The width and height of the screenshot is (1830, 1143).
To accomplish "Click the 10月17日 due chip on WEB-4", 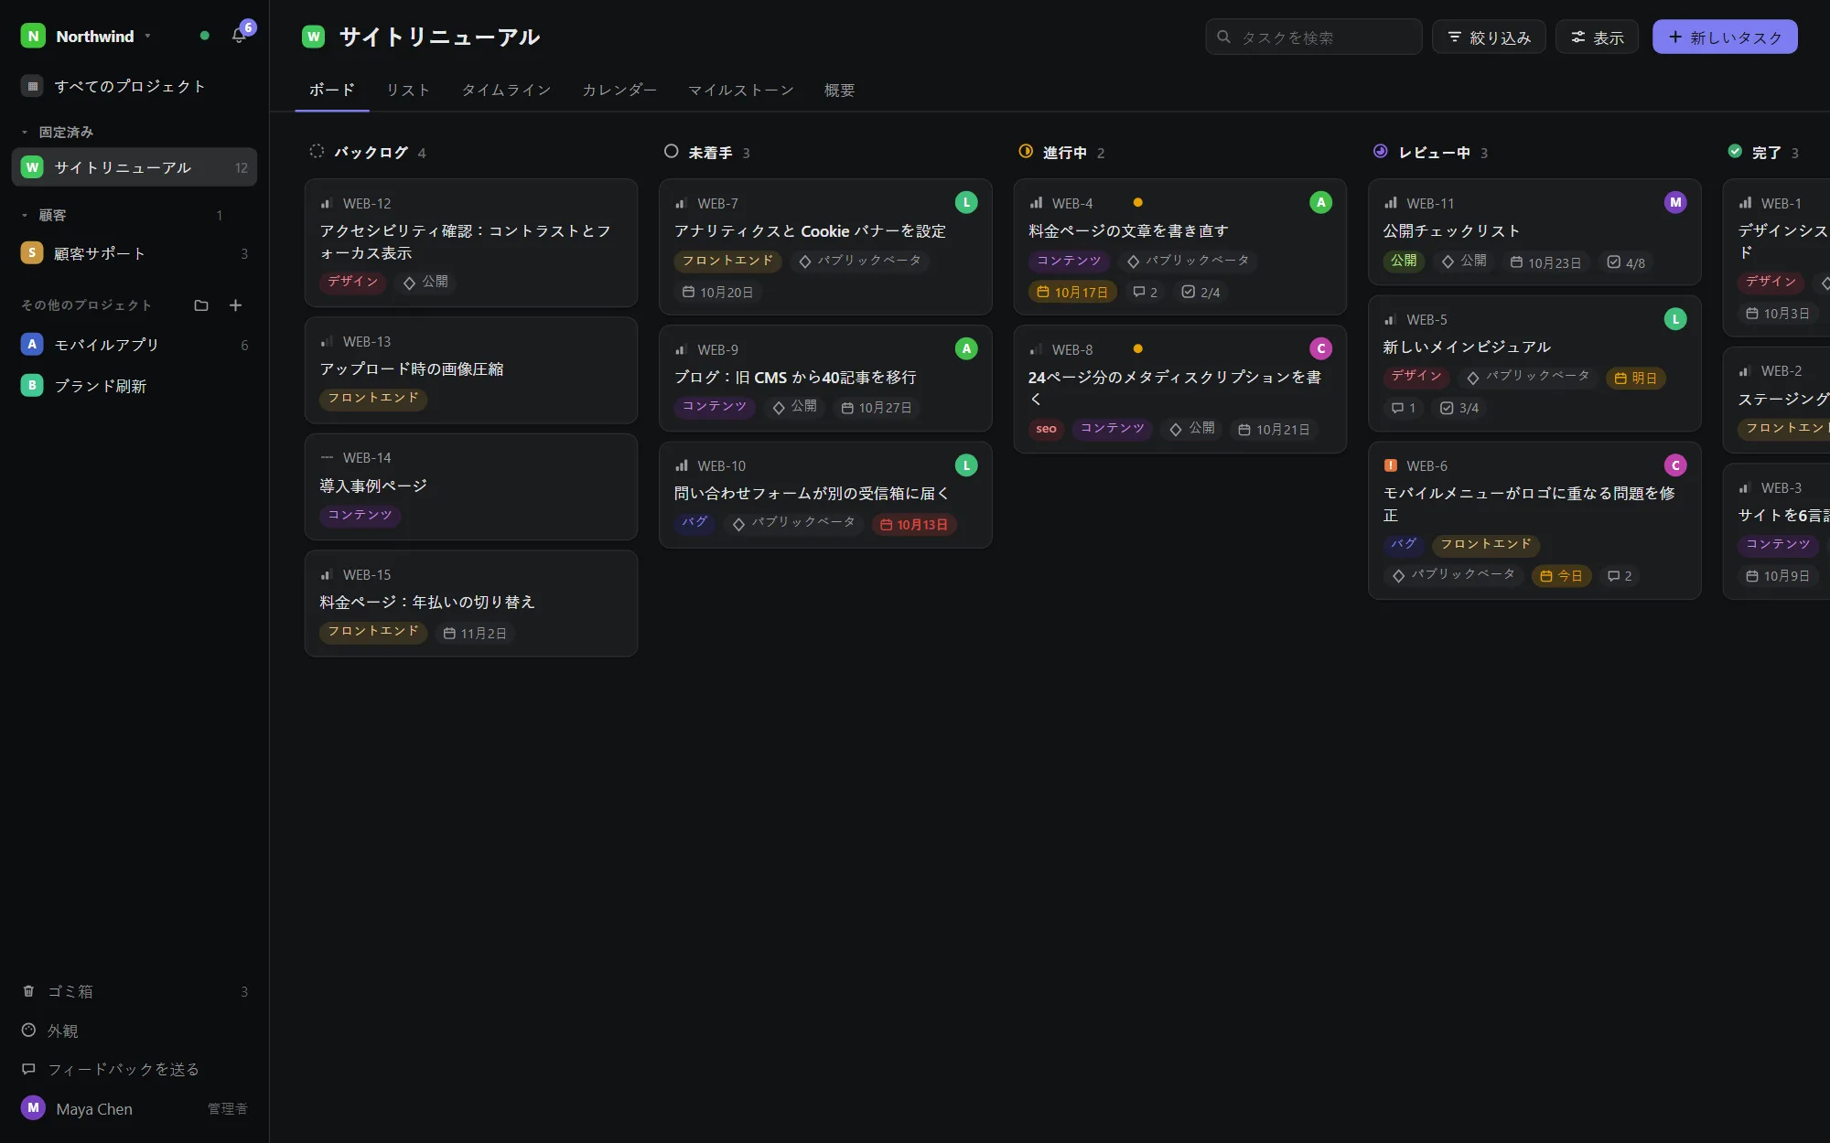I will click(x=1072, y=293).
